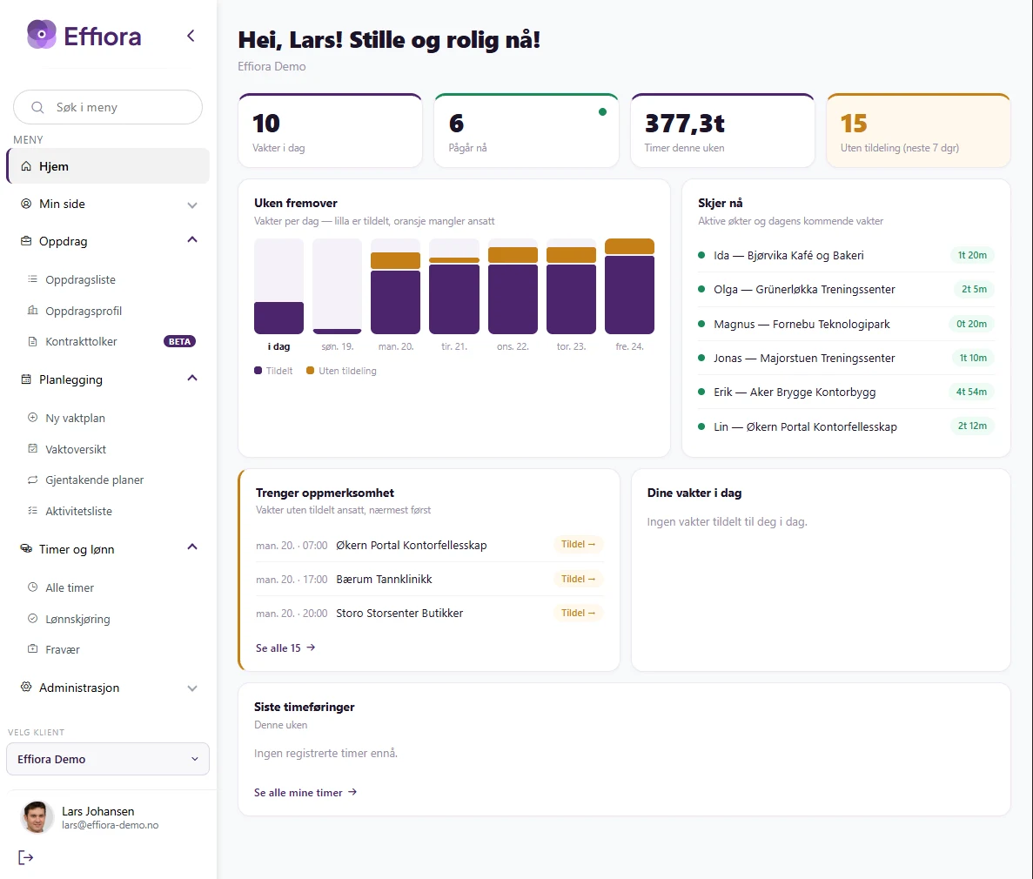Image resolution: width=1033 pixels, height=879 pixels.
Task: Click the Gjentakende planer repeat icon
Action: [32, 480]
